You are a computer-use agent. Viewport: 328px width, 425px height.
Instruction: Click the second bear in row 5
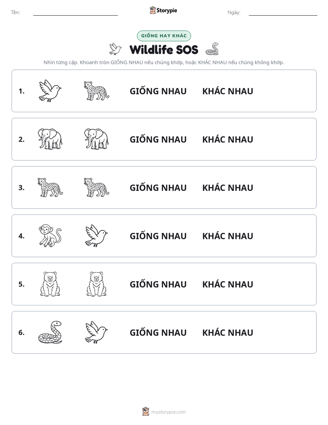[x=96, y=284]
